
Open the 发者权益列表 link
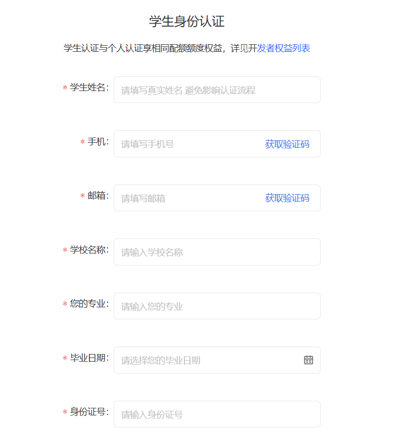[283, 48]
